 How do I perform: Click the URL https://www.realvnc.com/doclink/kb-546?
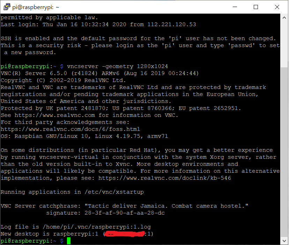coord(165,178)
